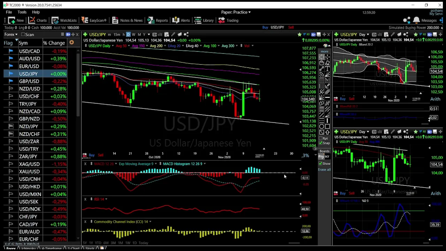This screenshot has height=251, width=446.
Task: Select the trend line node drawing tool
Action: (x=322, y=68)
